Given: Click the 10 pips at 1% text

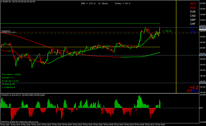Looking at the screenshot, I should (x=9, y=84).
